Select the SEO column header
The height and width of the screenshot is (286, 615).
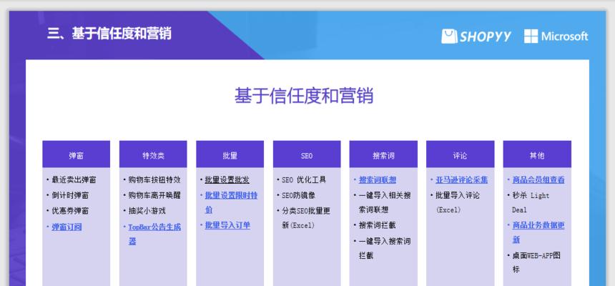(307, 154)
